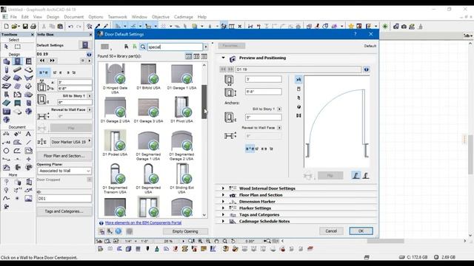474x266 pixels.
Task: Click the zoom in icon on bottom bar
Action: tap(200, 241)
